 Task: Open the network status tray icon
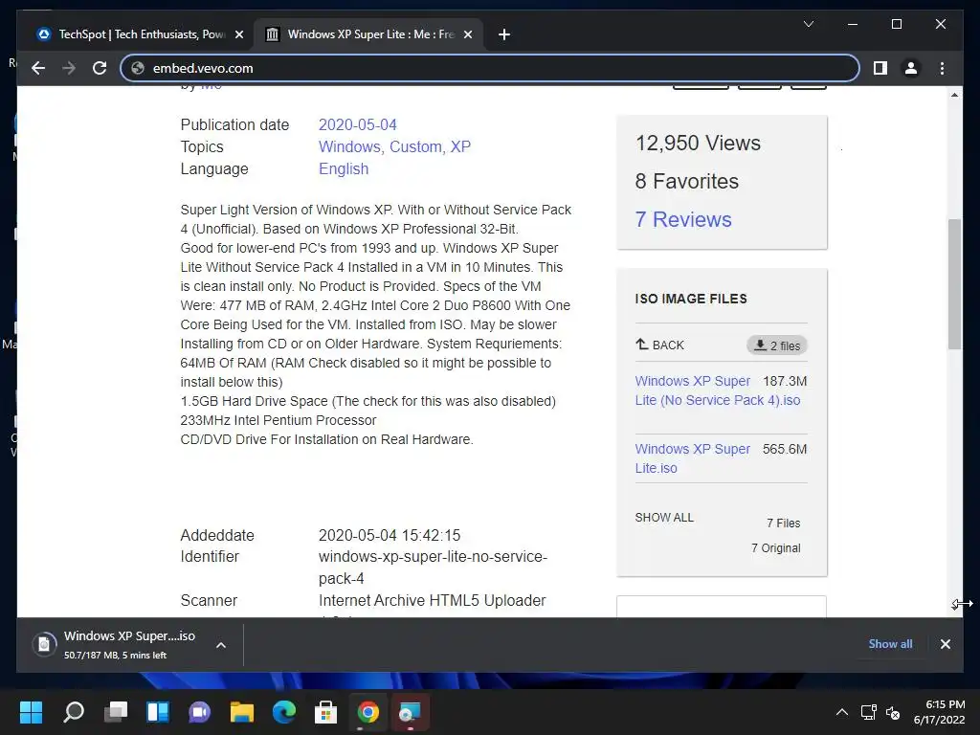click(868, 712)
